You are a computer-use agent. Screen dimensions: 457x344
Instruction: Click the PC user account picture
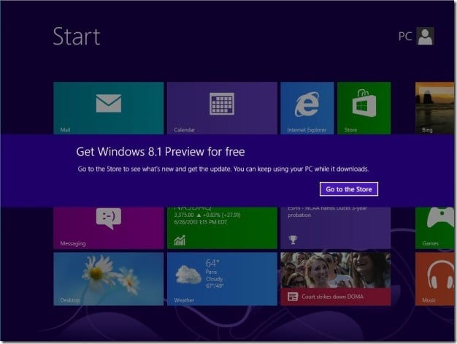425,36
